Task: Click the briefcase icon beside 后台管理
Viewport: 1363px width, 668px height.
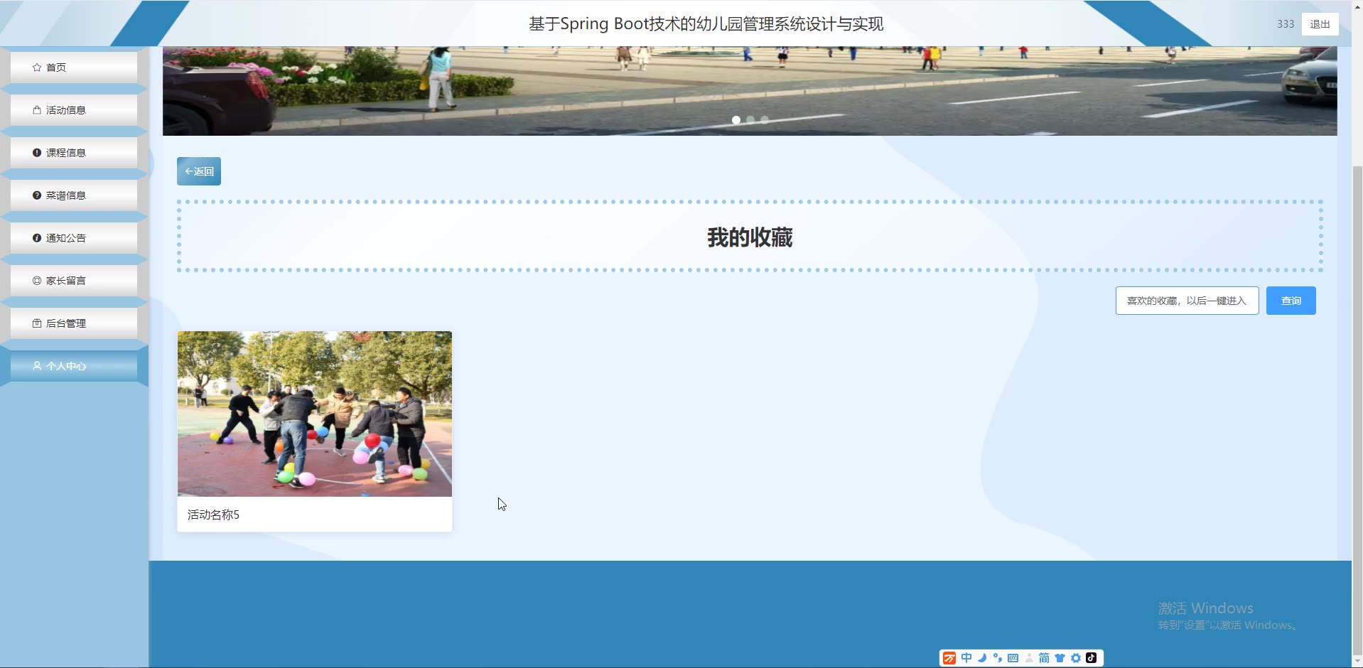Action: [37, 323]
